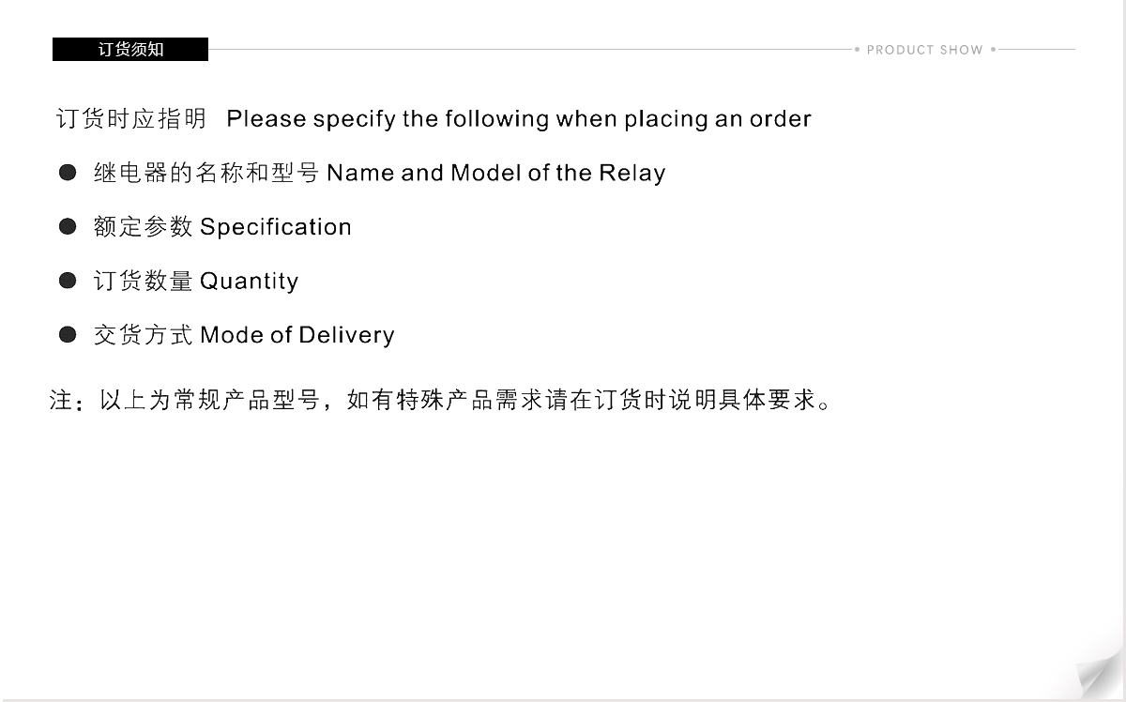Screen dimensions: 1126x702
Task: Click the bullet dot beside 继电器的名称和型号
Action: 68,173
